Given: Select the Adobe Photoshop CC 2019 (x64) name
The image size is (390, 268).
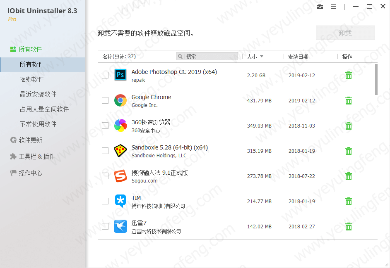Looking at the screenshot, I should point(174,72).
